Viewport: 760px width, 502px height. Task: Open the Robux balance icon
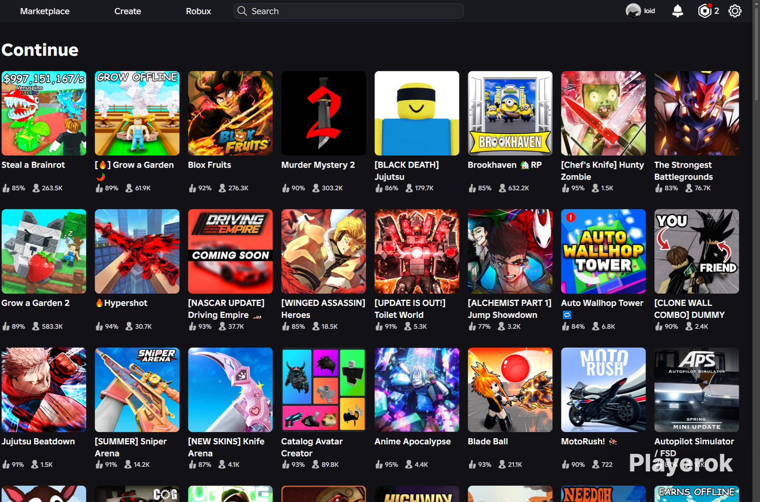pyautogui.click(x=705, y=11)
